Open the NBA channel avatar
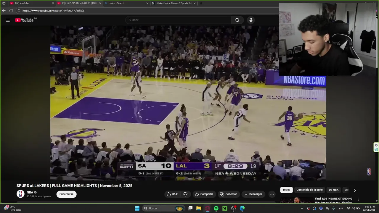The image size is (379, 213). click(x=20, y=194)
